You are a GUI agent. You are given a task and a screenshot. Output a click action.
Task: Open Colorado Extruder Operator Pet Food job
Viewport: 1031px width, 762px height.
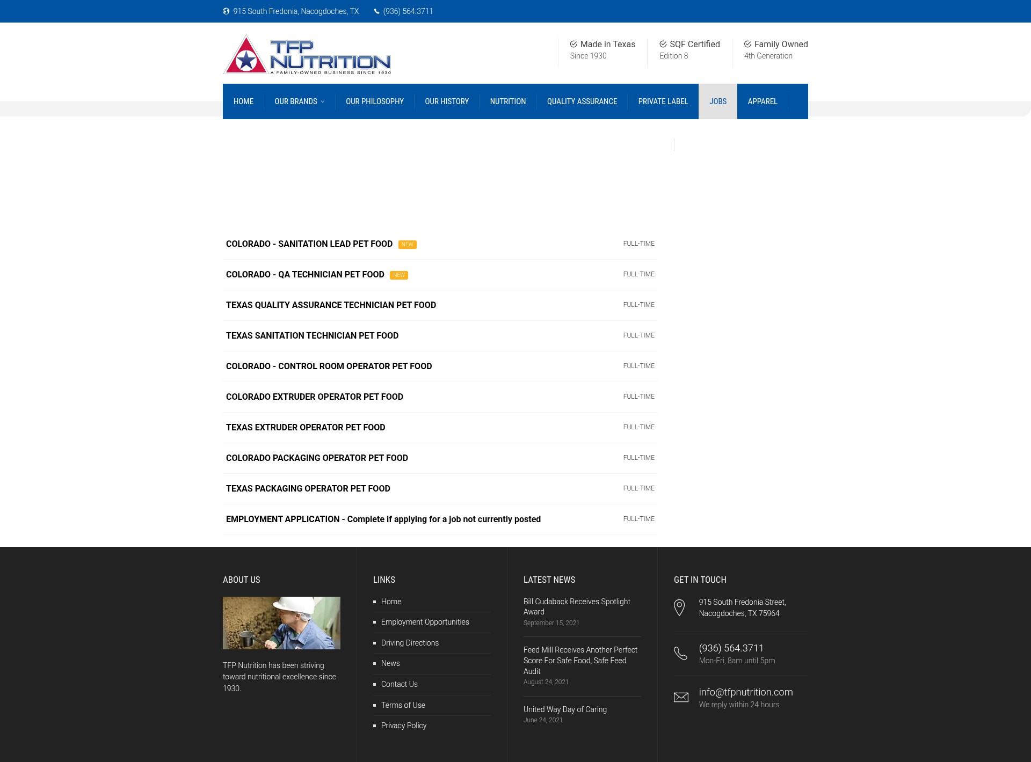[x=315, y=397]
